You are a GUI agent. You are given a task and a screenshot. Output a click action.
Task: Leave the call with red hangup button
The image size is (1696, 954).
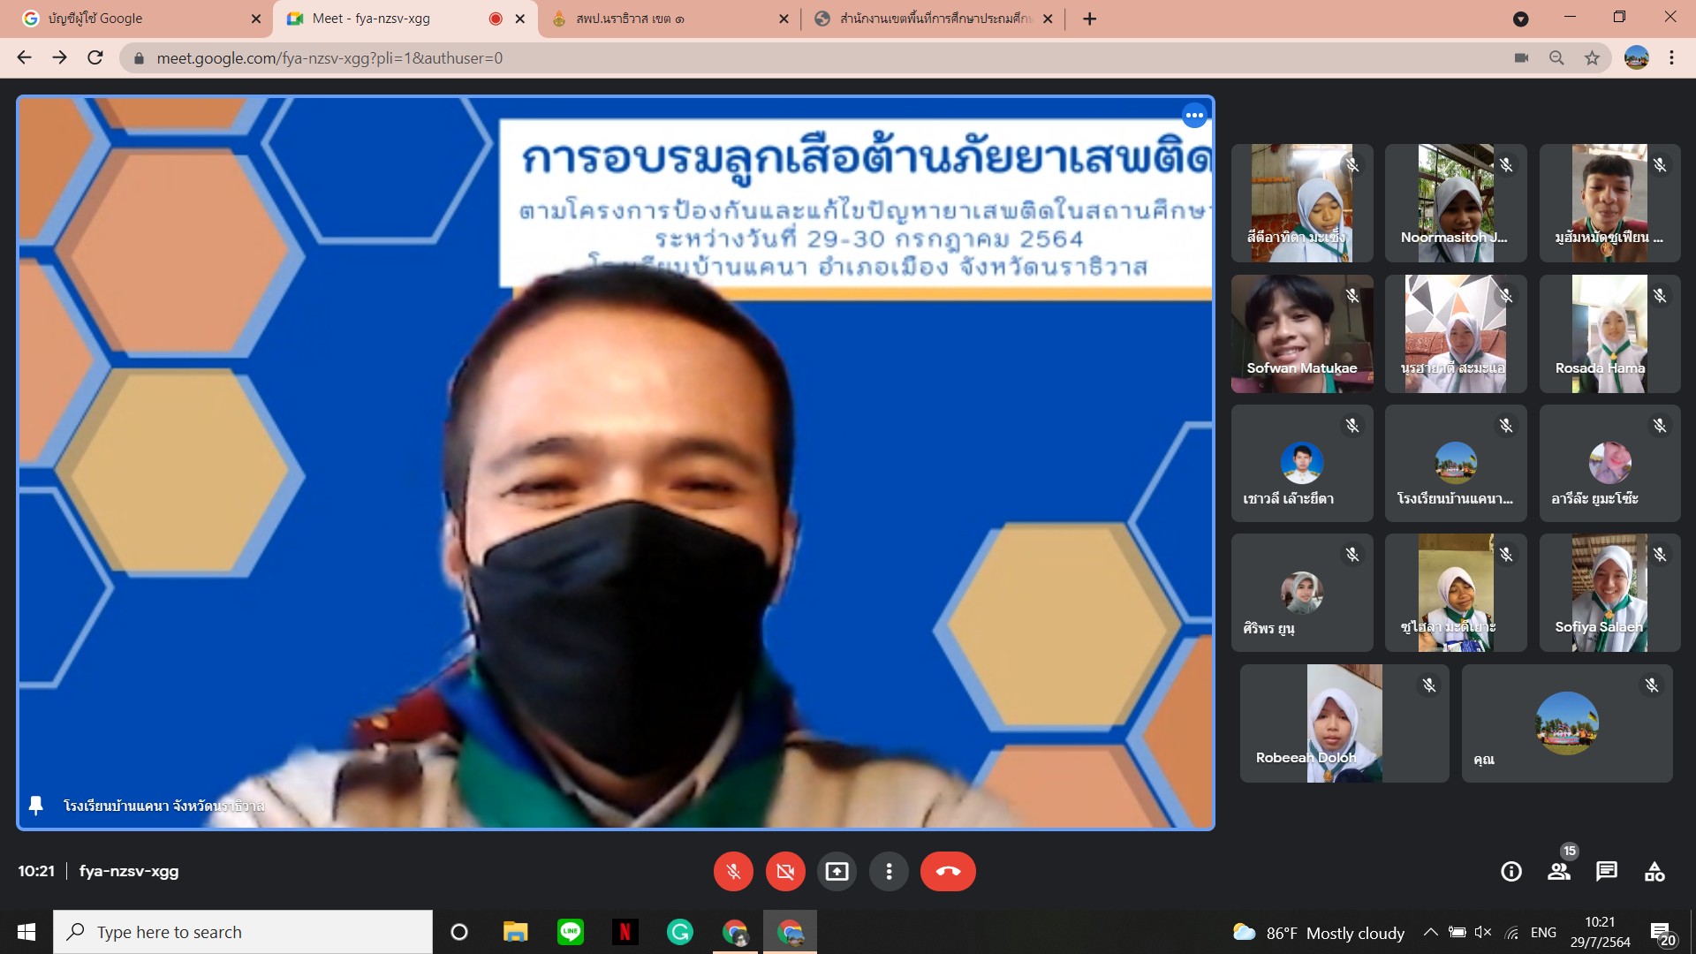coord(948,872)
